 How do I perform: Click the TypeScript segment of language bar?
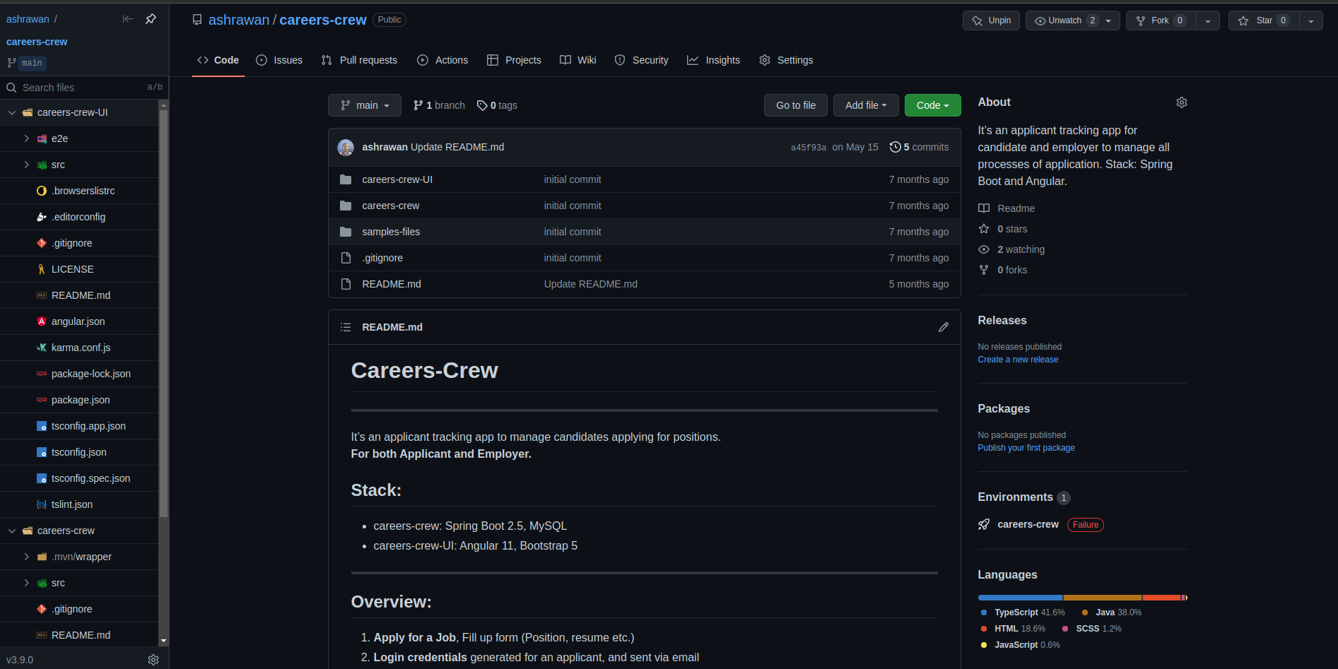click(x=1020, y=598)
